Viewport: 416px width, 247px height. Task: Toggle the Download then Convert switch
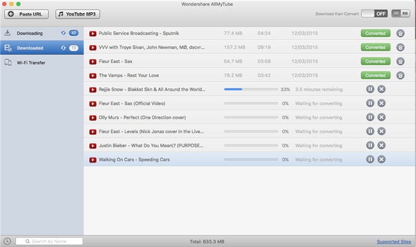tap(374, 14)
